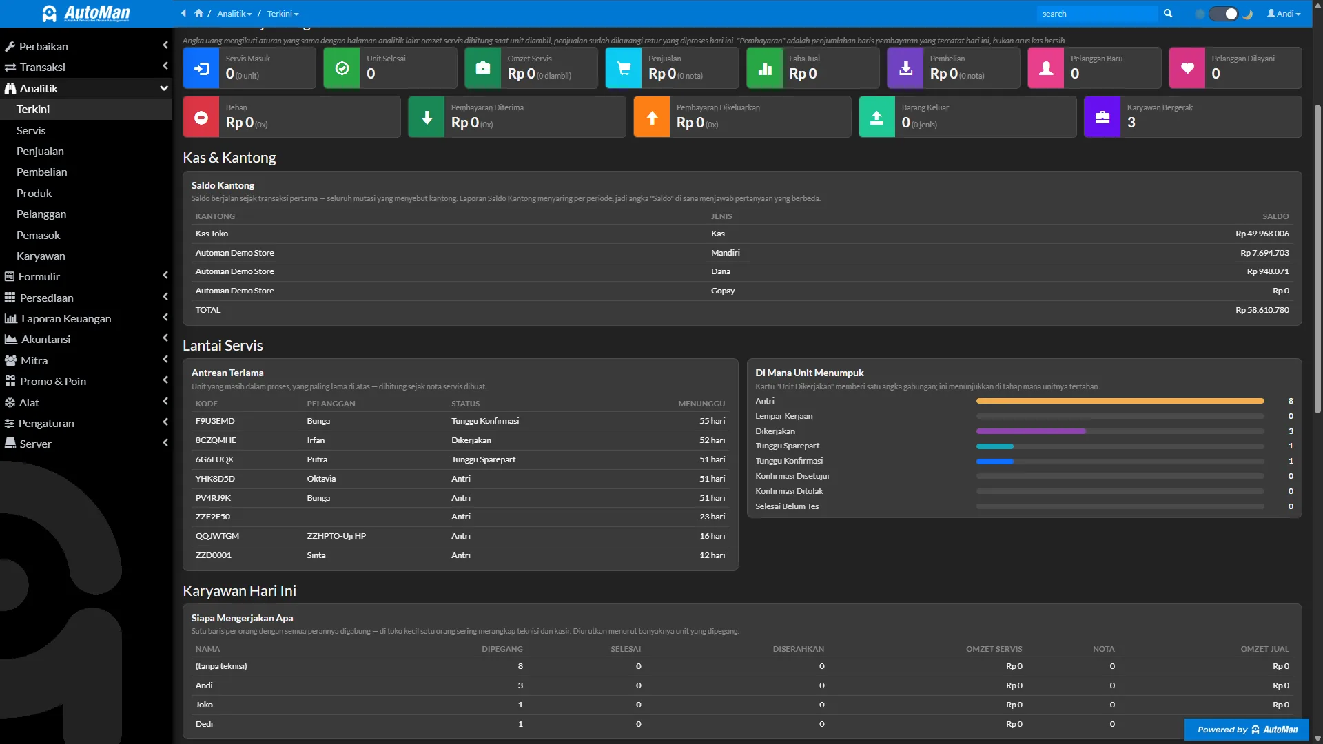Click the Laporan Keuangan chart icon

point(10,318)
